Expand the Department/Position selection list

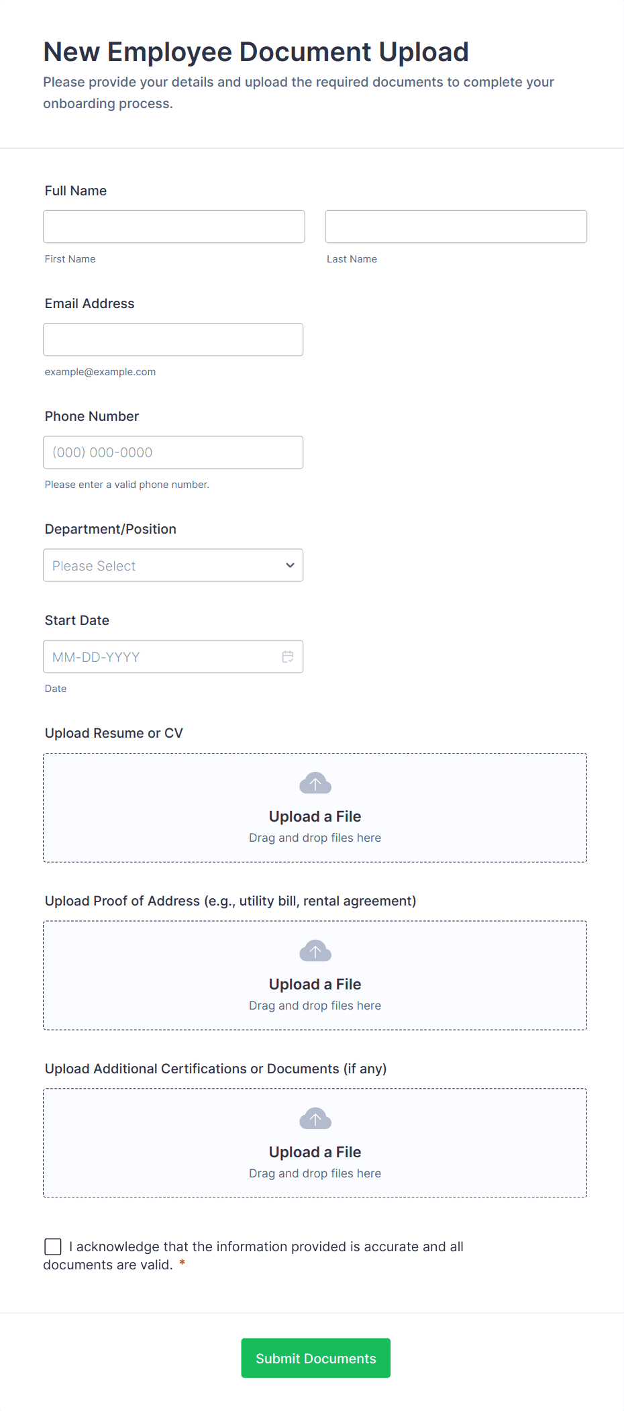coord(173,565)
